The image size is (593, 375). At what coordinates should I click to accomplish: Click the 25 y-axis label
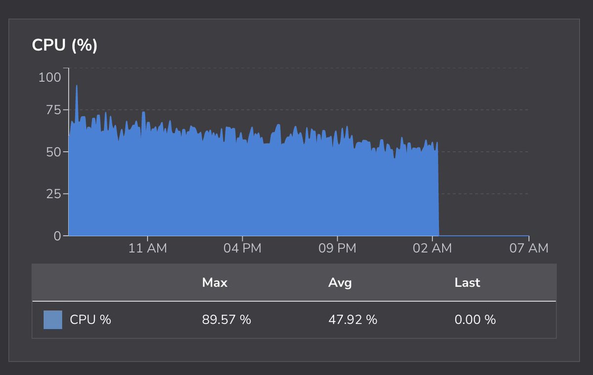[54, 194]
